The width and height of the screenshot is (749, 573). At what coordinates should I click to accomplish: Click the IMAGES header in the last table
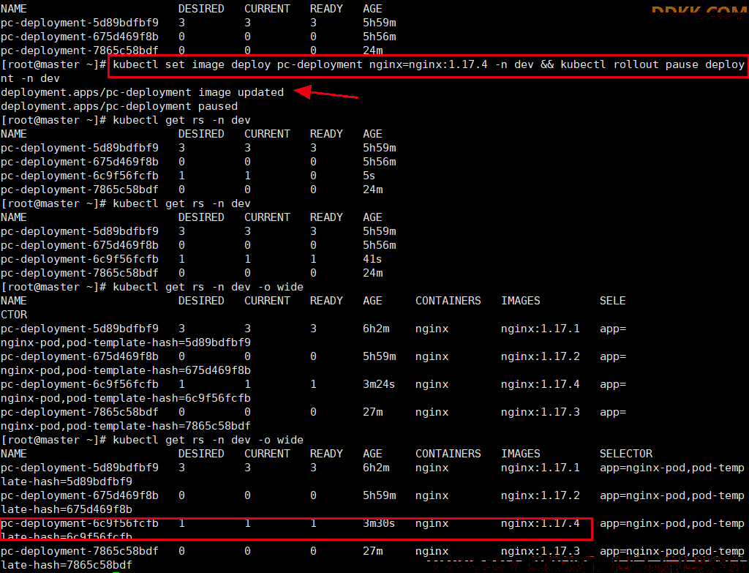click(521, 454)
